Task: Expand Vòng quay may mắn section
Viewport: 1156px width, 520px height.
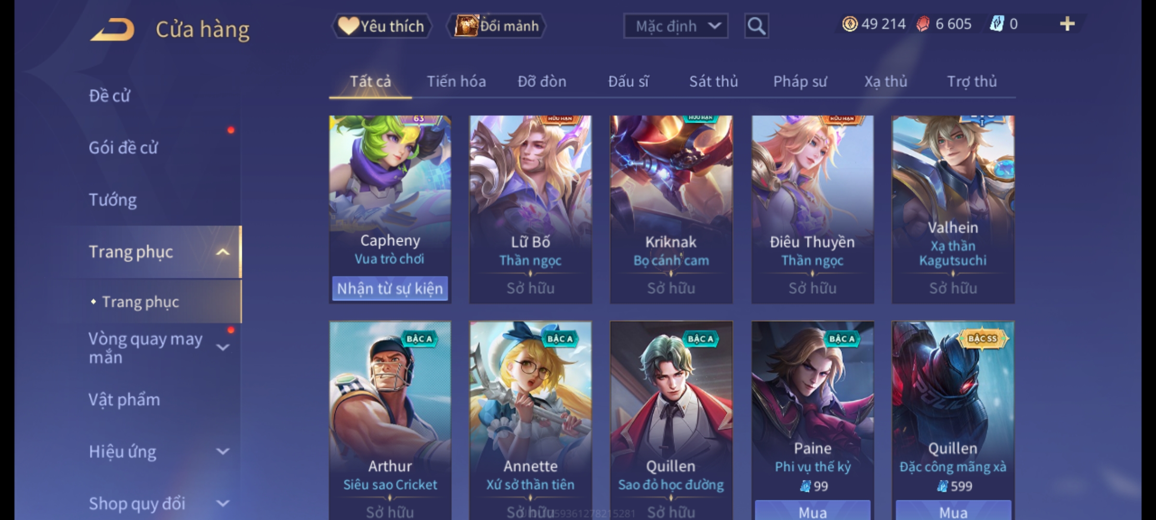Action: click(223, 347)
